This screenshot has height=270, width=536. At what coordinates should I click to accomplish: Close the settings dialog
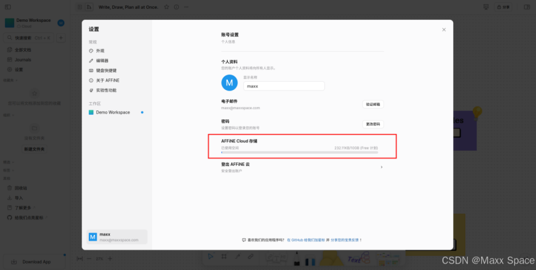point(443,30)
